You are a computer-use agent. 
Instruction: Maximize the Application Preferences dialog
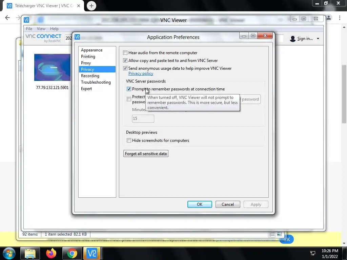(x=253, y=36)
